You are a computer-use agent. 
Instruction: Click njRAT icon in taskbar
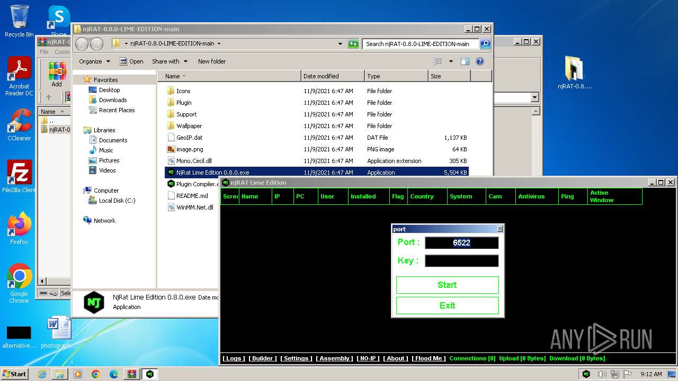[150, 374]
